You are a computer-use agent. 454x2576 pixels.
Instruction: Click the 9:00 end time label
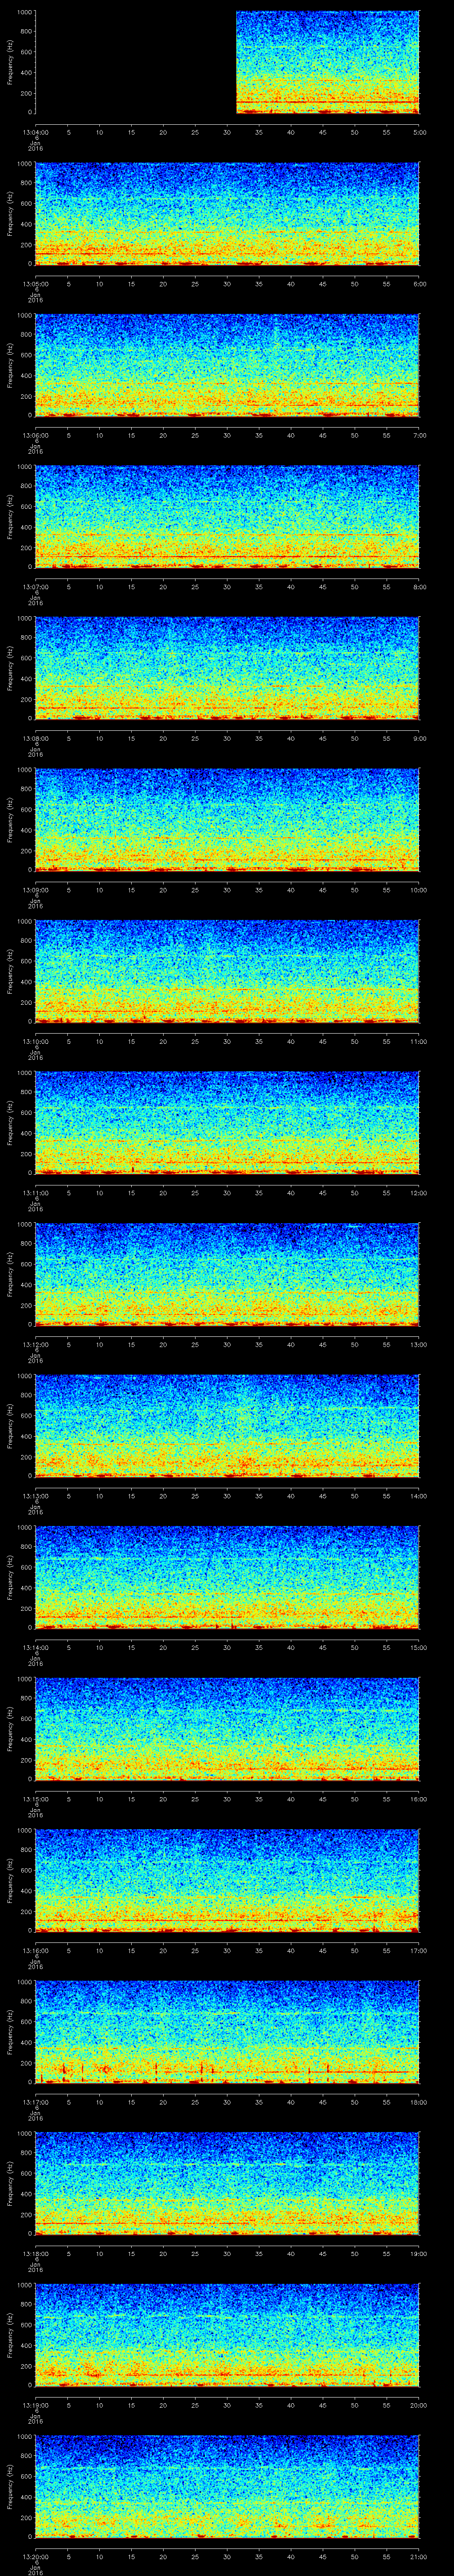[x=419, y=738]
